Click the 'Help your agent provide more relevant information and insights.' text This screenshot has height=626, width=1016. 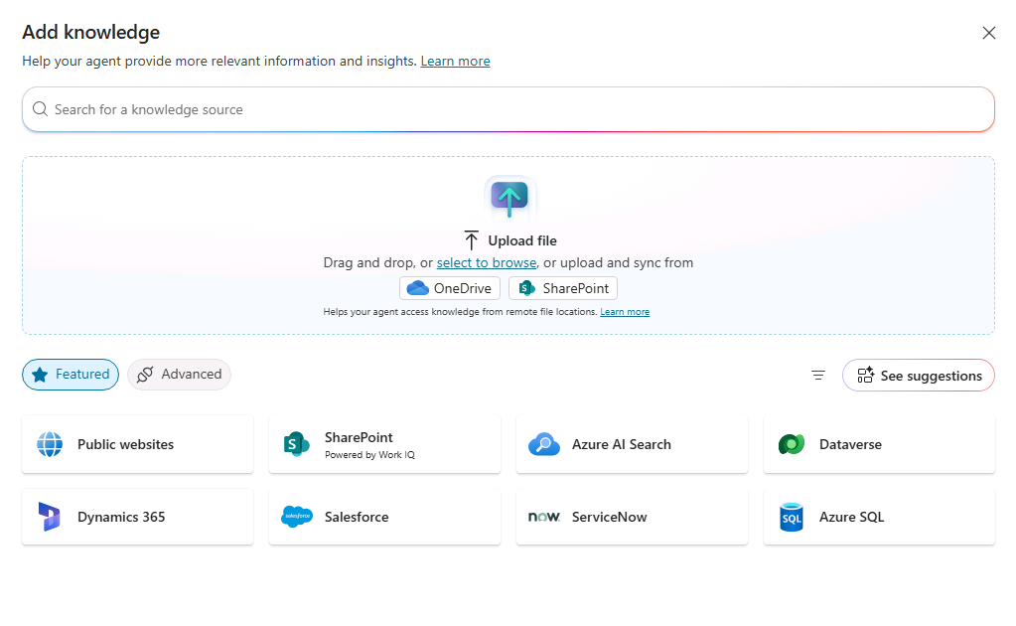click(219, 61)
